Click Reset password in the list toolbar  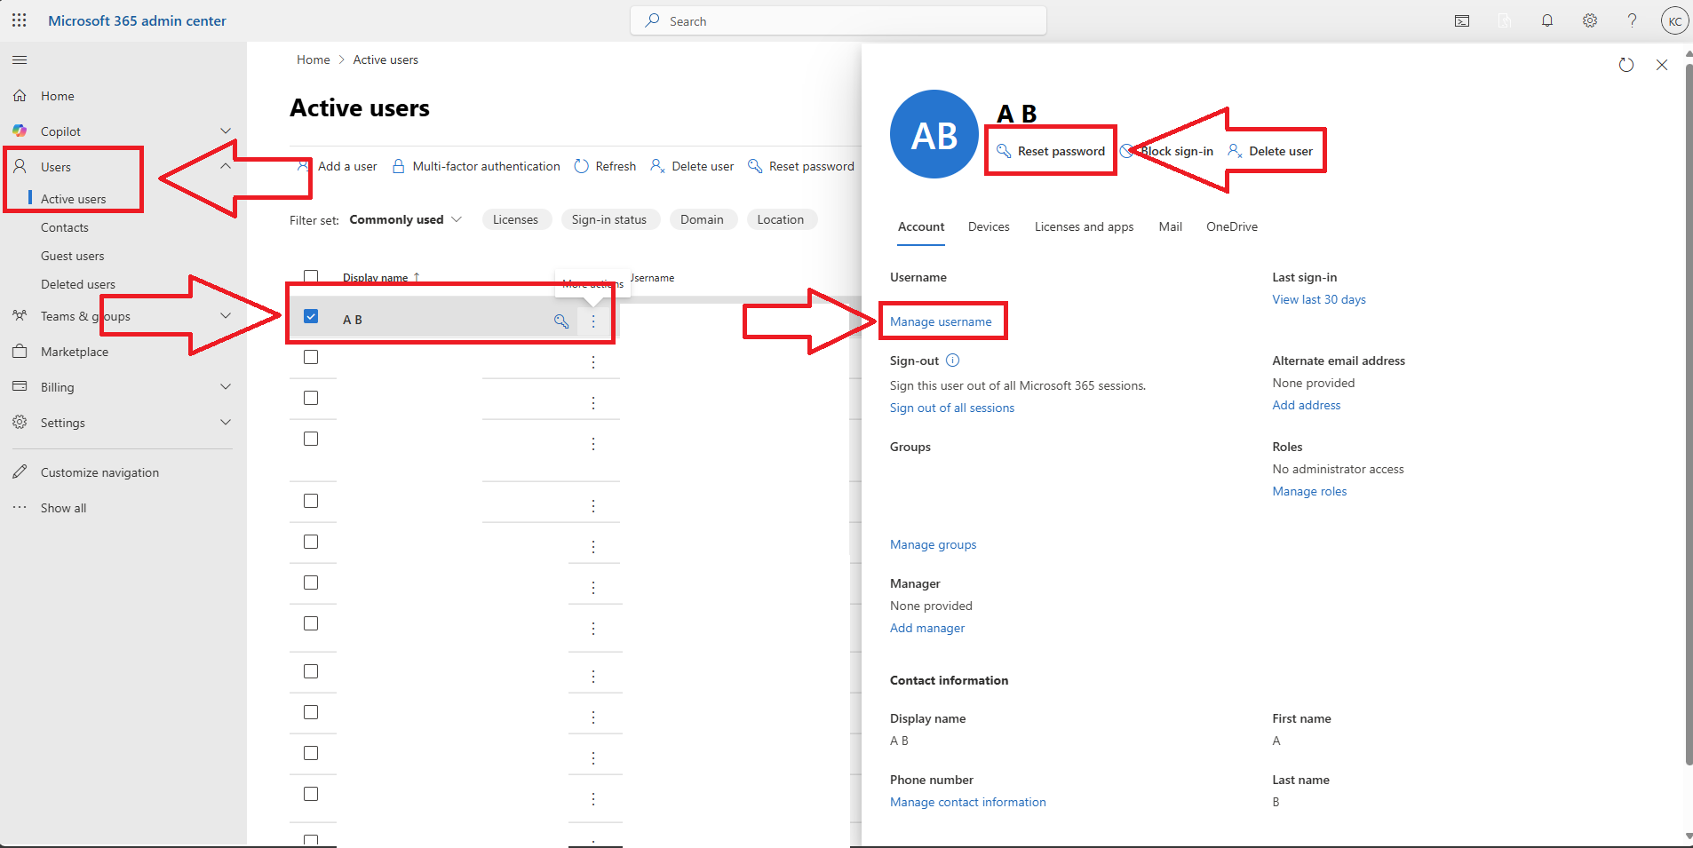click(x=801, y=166)
